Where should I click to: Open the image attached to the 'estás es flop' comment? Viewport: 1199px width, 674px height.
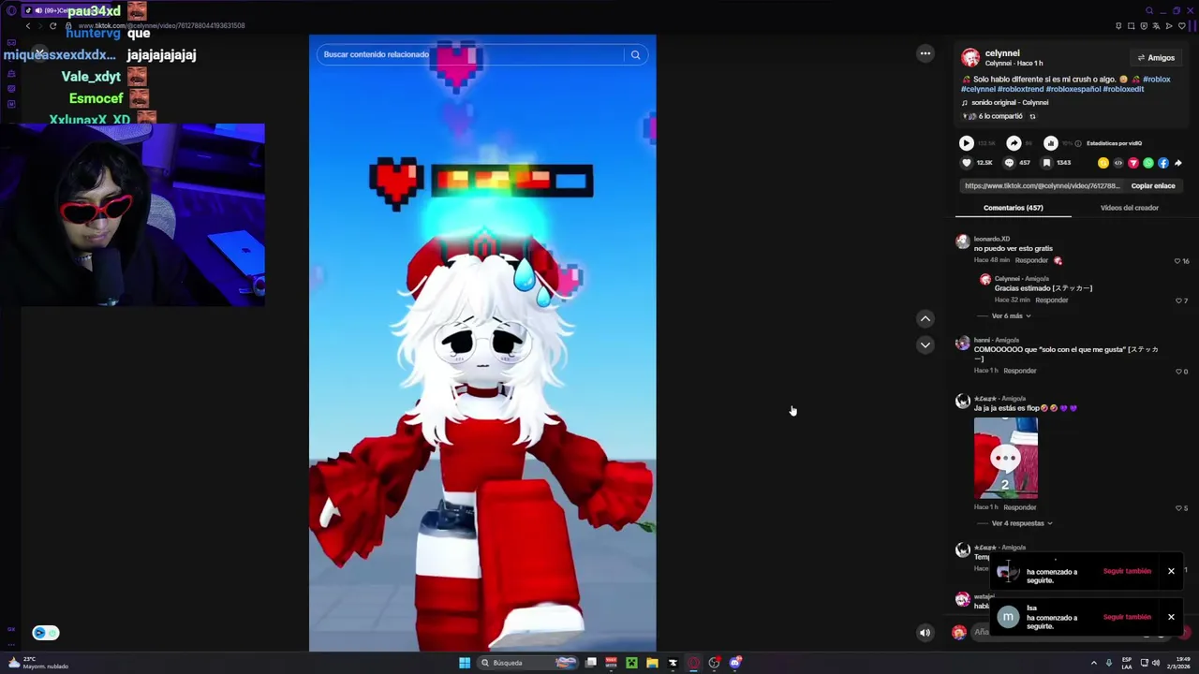(1006, 459)
